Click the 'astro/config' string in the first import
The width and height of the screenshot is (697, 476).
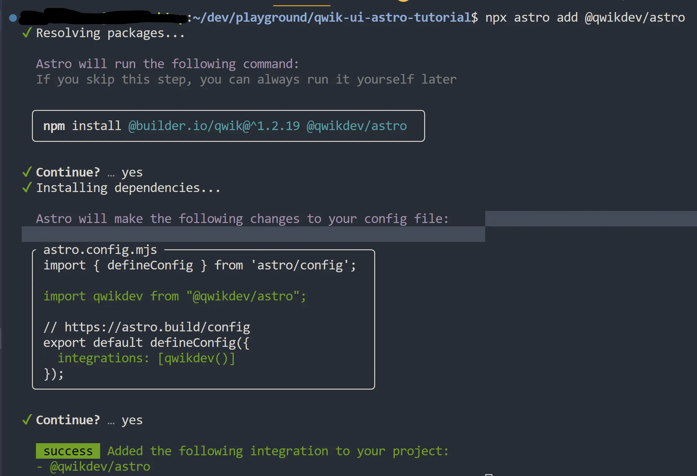point(300,265)
